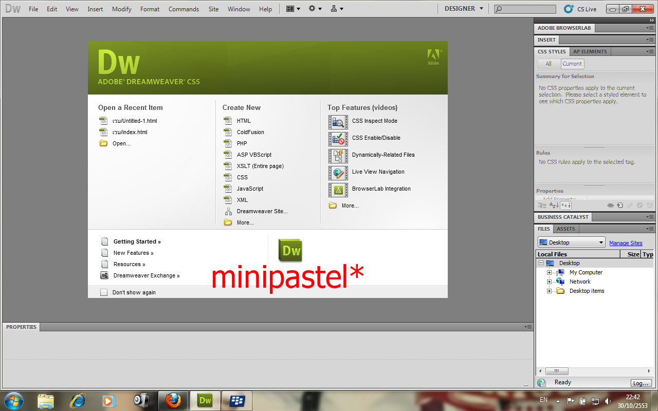This screenshot has height=411, width=658.
Task: Open the CSS Enable/Disable video icon
Action: (338, 139)
